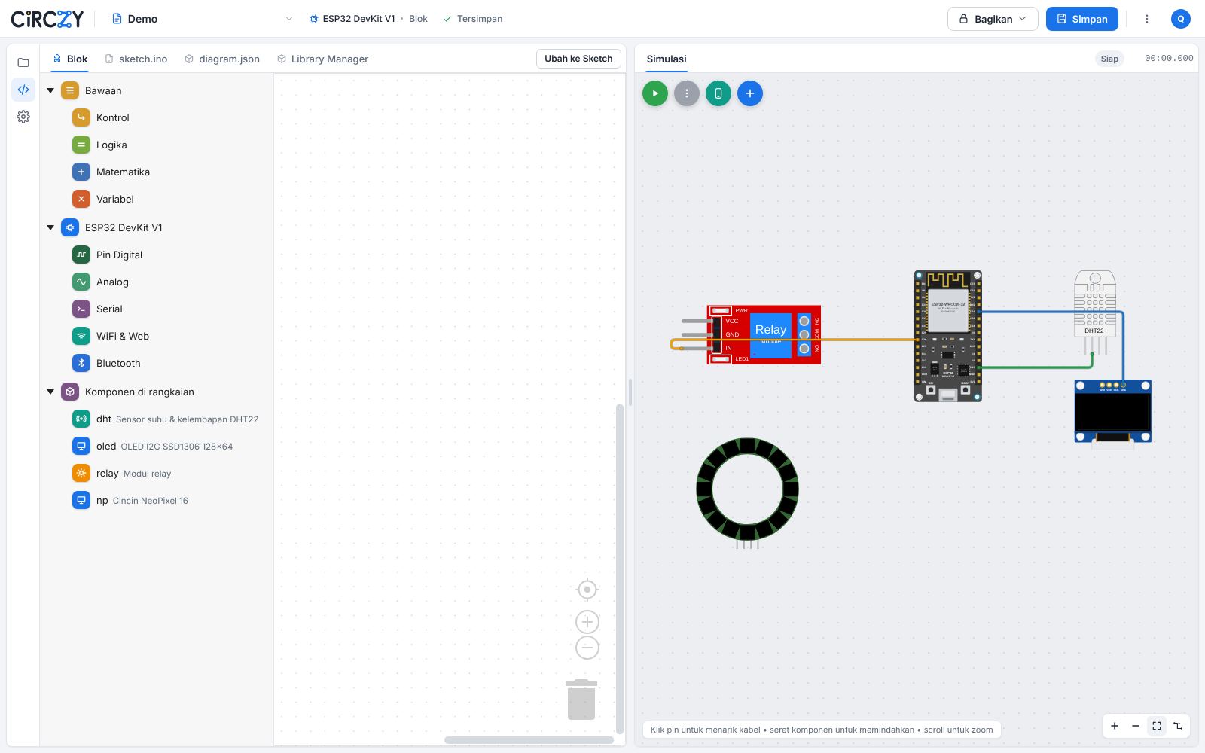The height and width of the screenshot is (753, 1205).
Task: Open the Demo project dropdown chevron
Action: (x=289, y=19)
